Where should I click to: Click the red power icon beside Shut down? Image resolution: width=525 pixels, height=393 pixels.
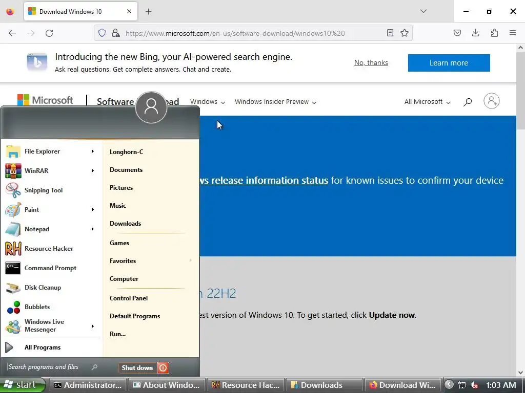pyautogui.click(x=163, y=368)
